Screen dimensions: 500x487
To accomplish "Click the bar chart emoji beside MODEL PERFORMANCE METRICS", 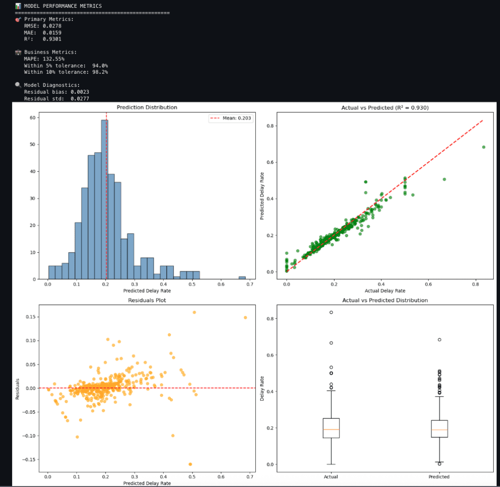I will click(18, 6).
